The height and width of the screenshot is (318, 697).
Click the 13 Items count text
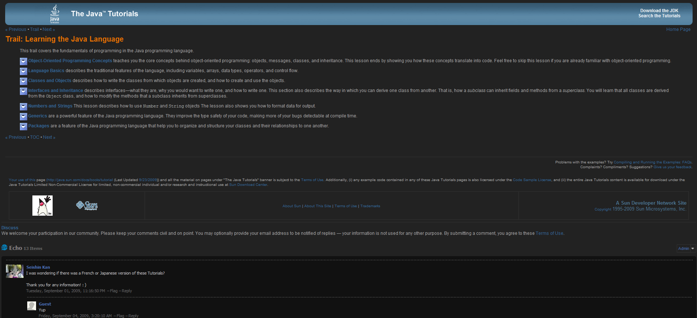[33, 248]
